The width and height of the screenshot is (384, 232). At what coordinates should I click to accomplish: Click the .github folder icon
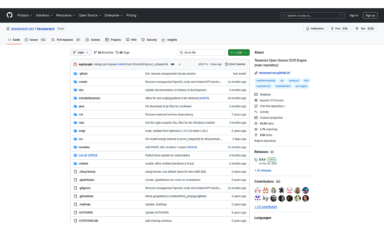point(75,74)
